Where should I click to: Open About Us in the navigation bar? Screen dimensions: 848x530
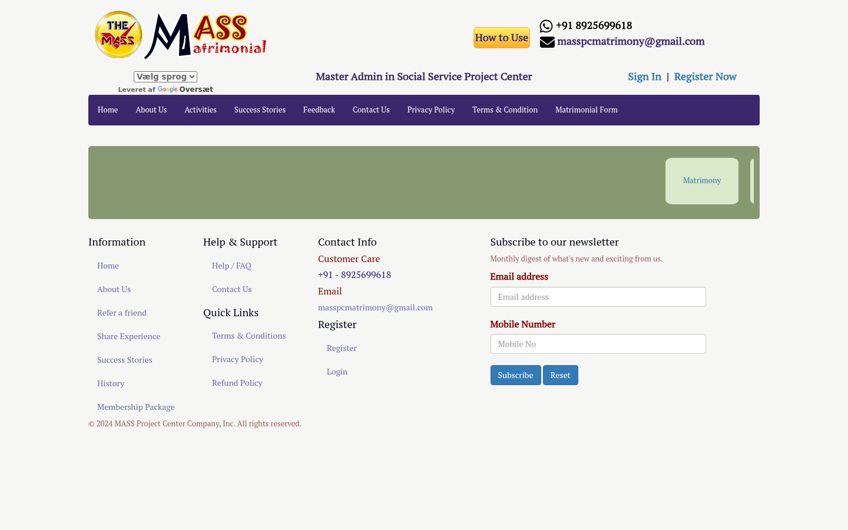(151, 110)
